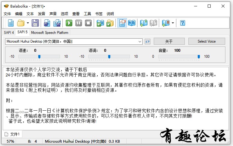The width and height of the screenshot is (233, 146).
Task: Add a bookmark with book plus icon
Action: tap(144, 23)
